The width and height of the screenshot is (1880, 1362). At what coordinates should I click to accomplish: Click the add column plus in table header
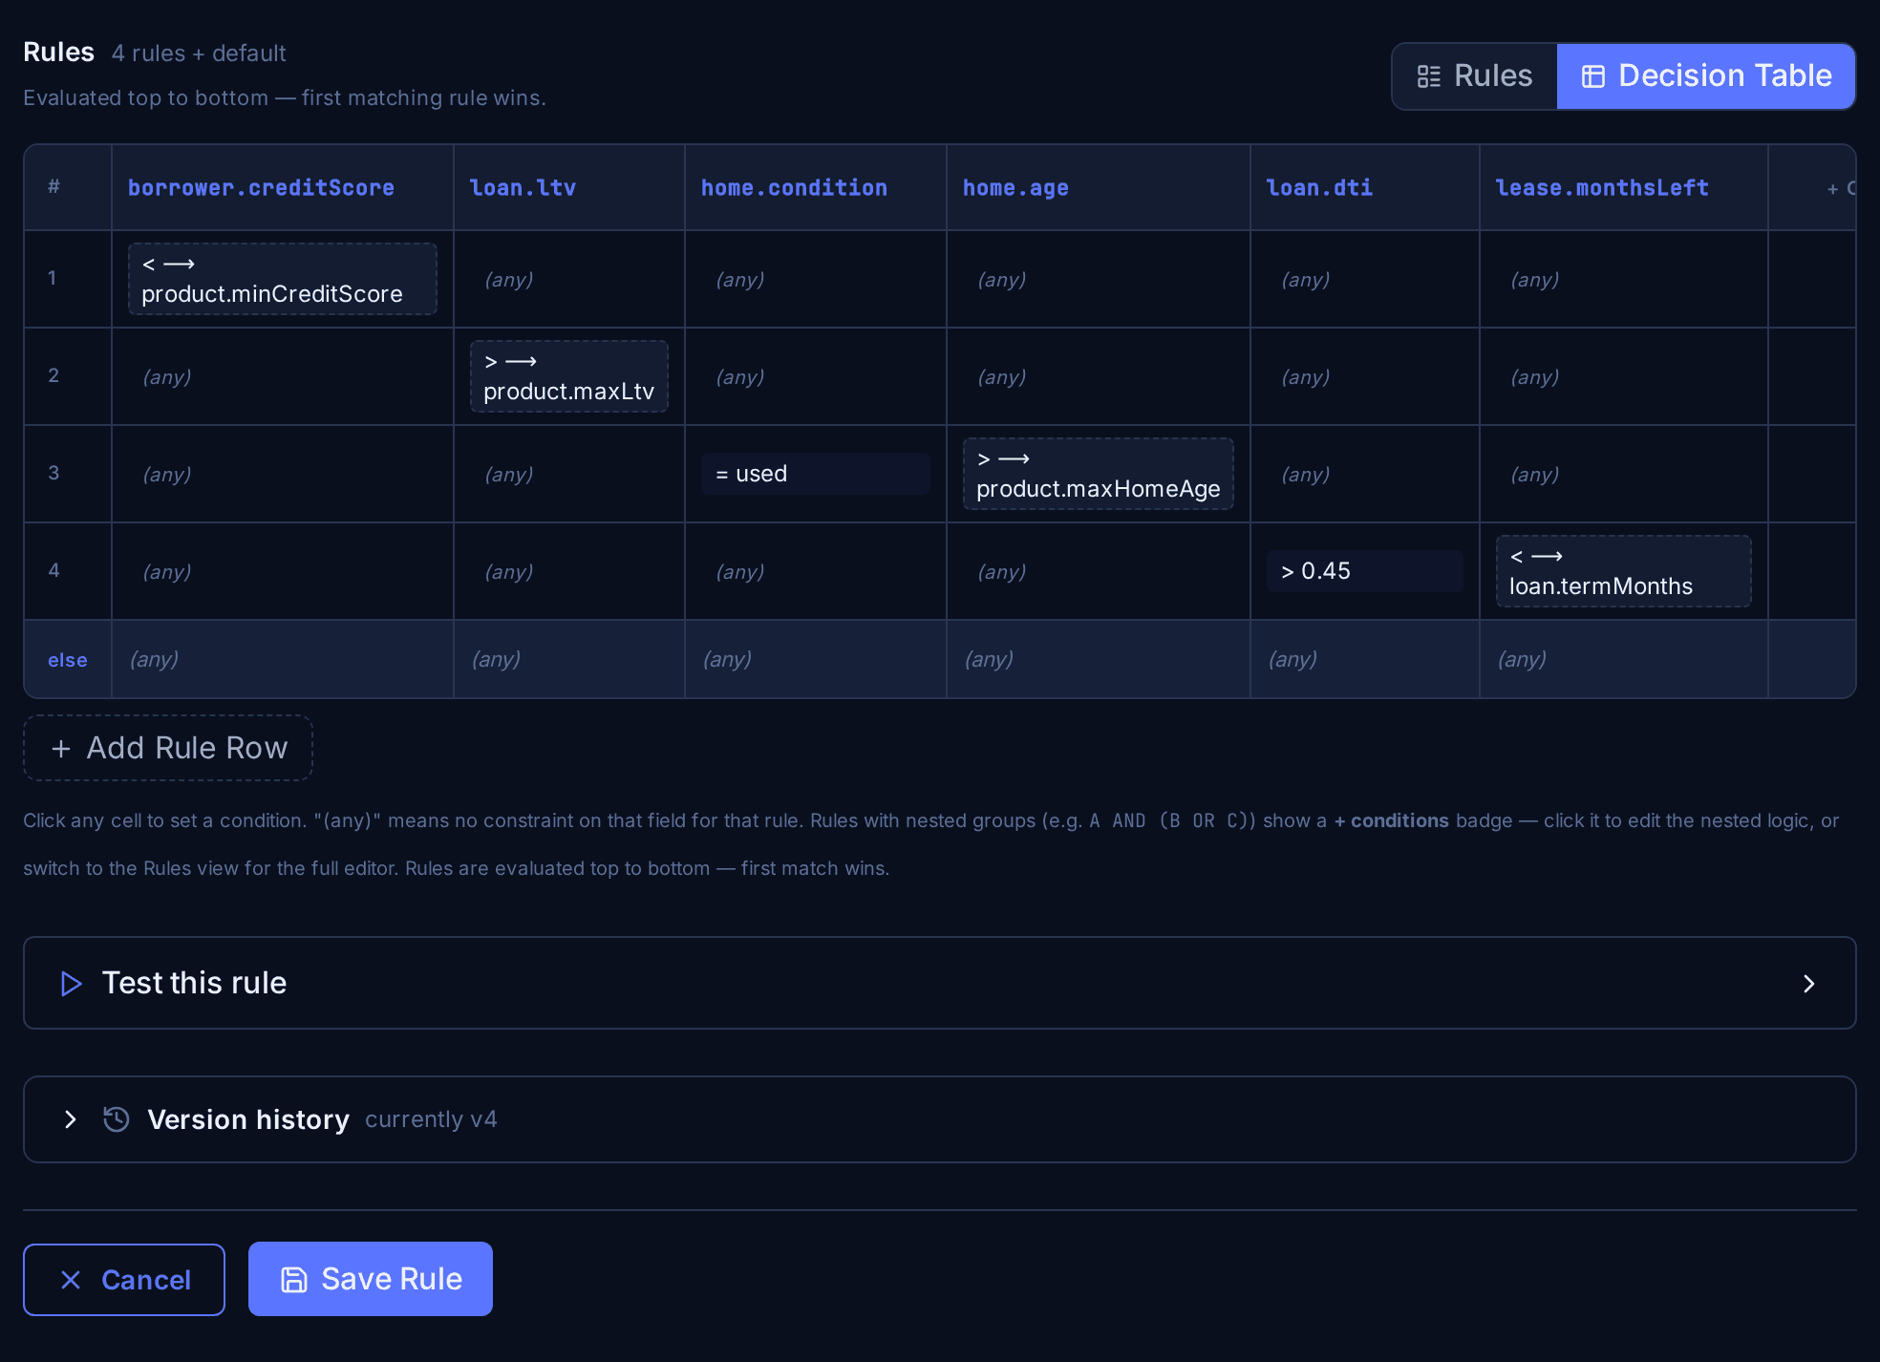tap(1832, 189)
